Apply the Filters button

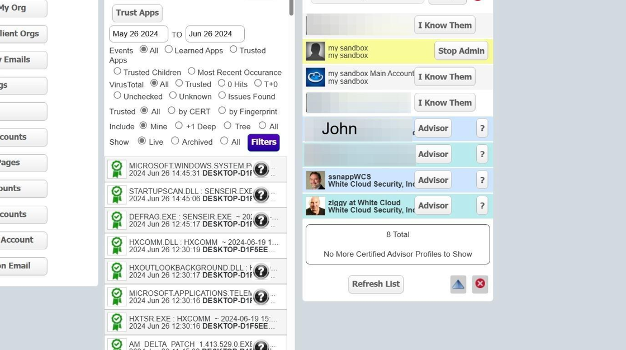pos(263,142)
